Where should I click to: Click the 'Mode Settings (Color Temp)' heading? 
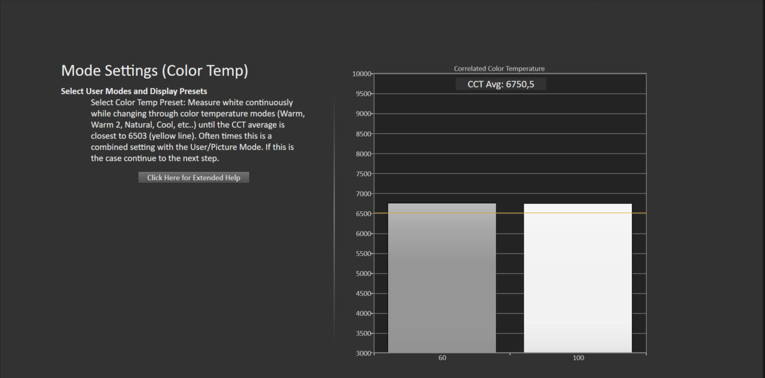(x=154, y=71)
